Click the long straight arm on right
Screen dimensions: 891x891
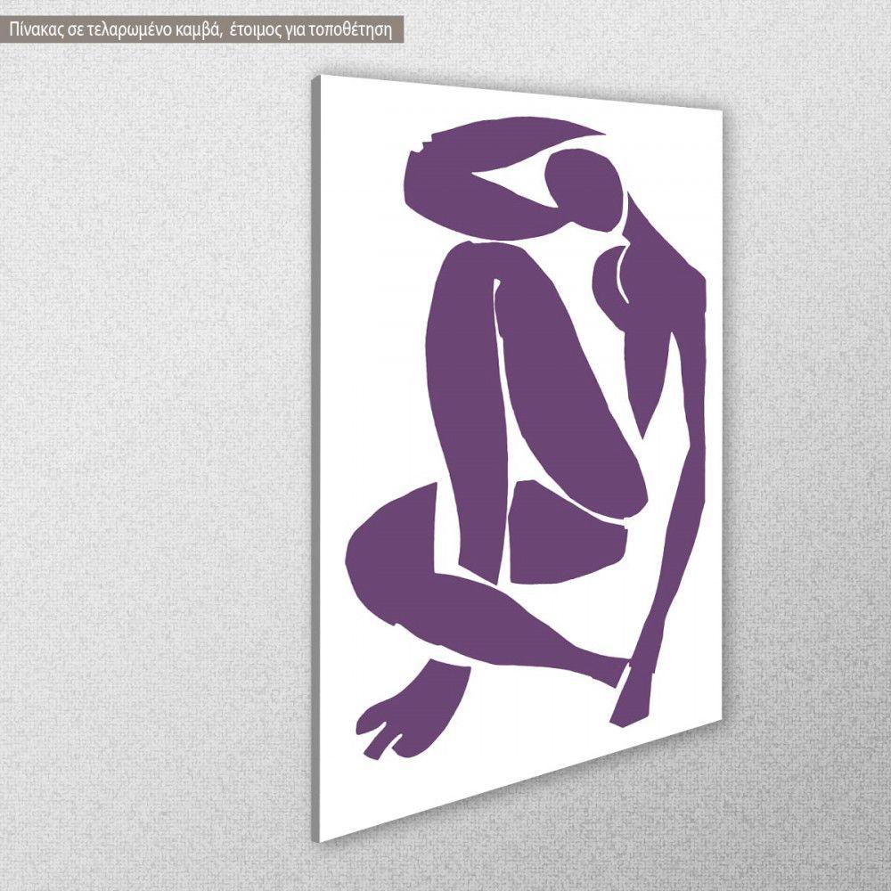tap(677, 499)
